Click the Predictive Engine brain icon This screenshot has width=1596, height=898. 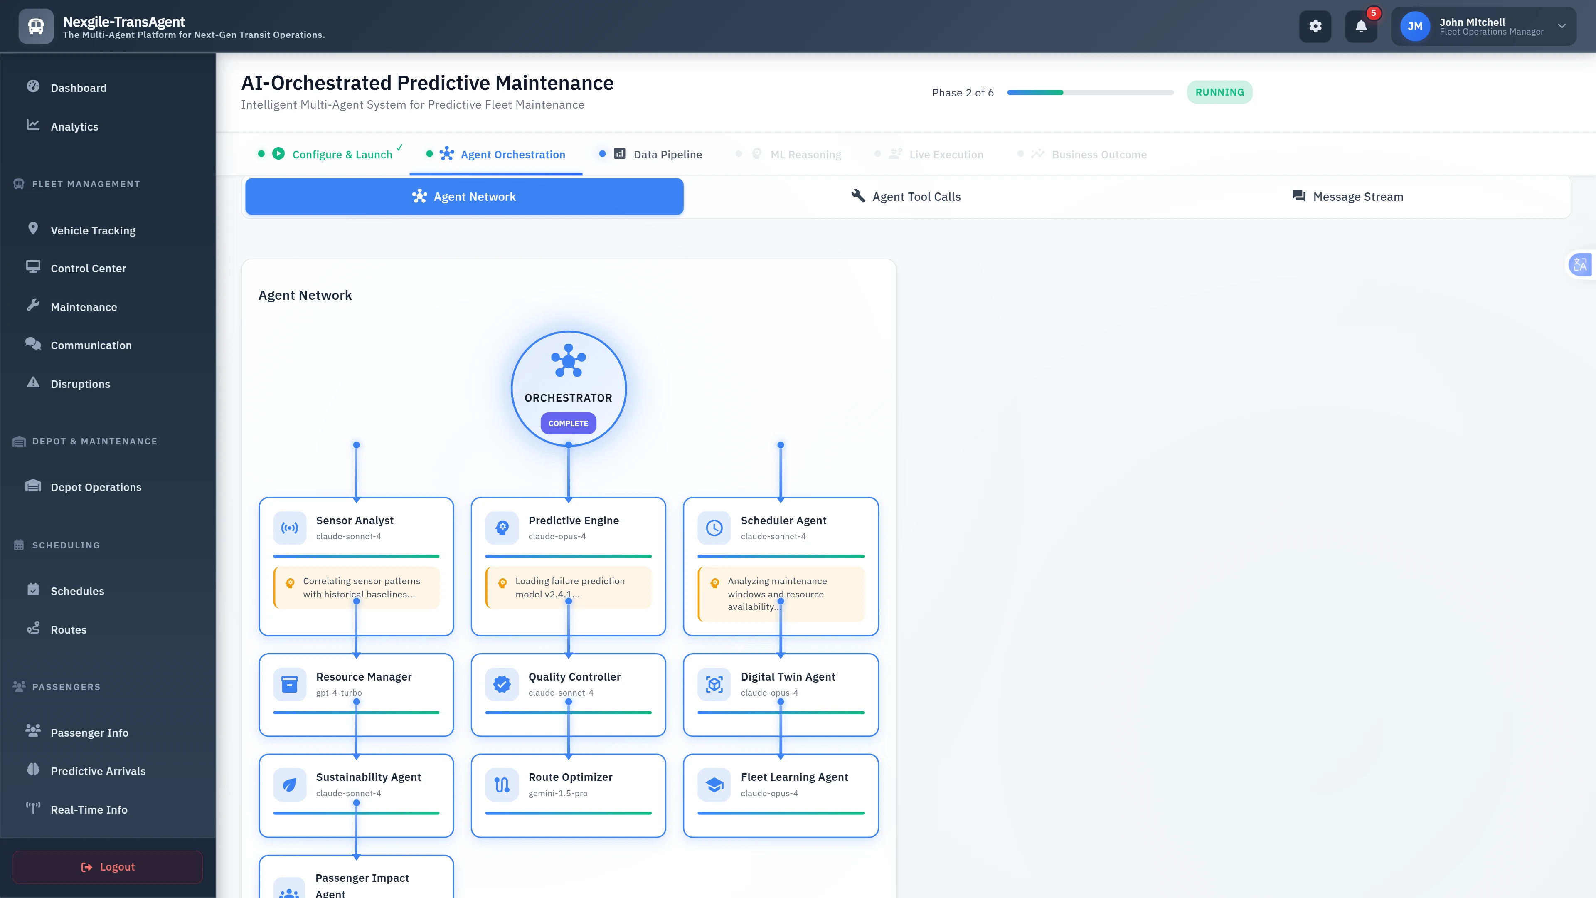[x=502, y=528]
